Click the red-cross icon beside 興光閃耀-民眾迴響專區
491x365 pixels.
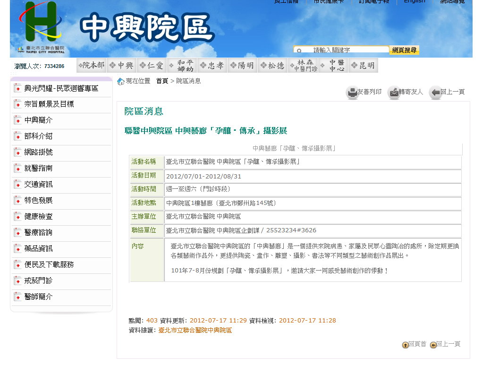(17, 89)
